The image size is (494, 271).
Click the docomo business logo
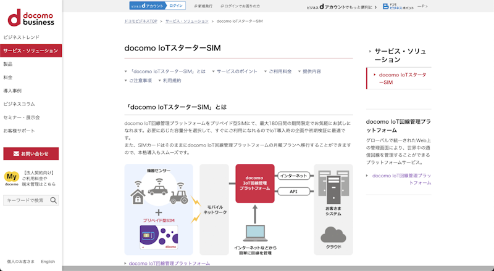31,17
